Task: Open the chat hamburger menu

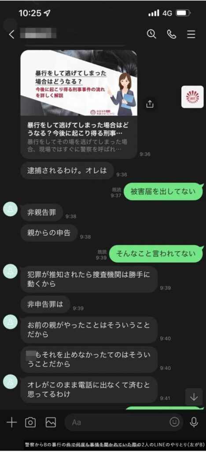Action: click(x=191, y=34)
